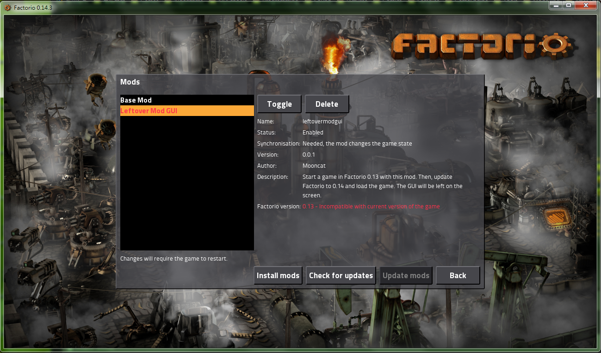Click the greyed-out Update mods button
This screenshot has width=601, height=353.
point(406,275)
